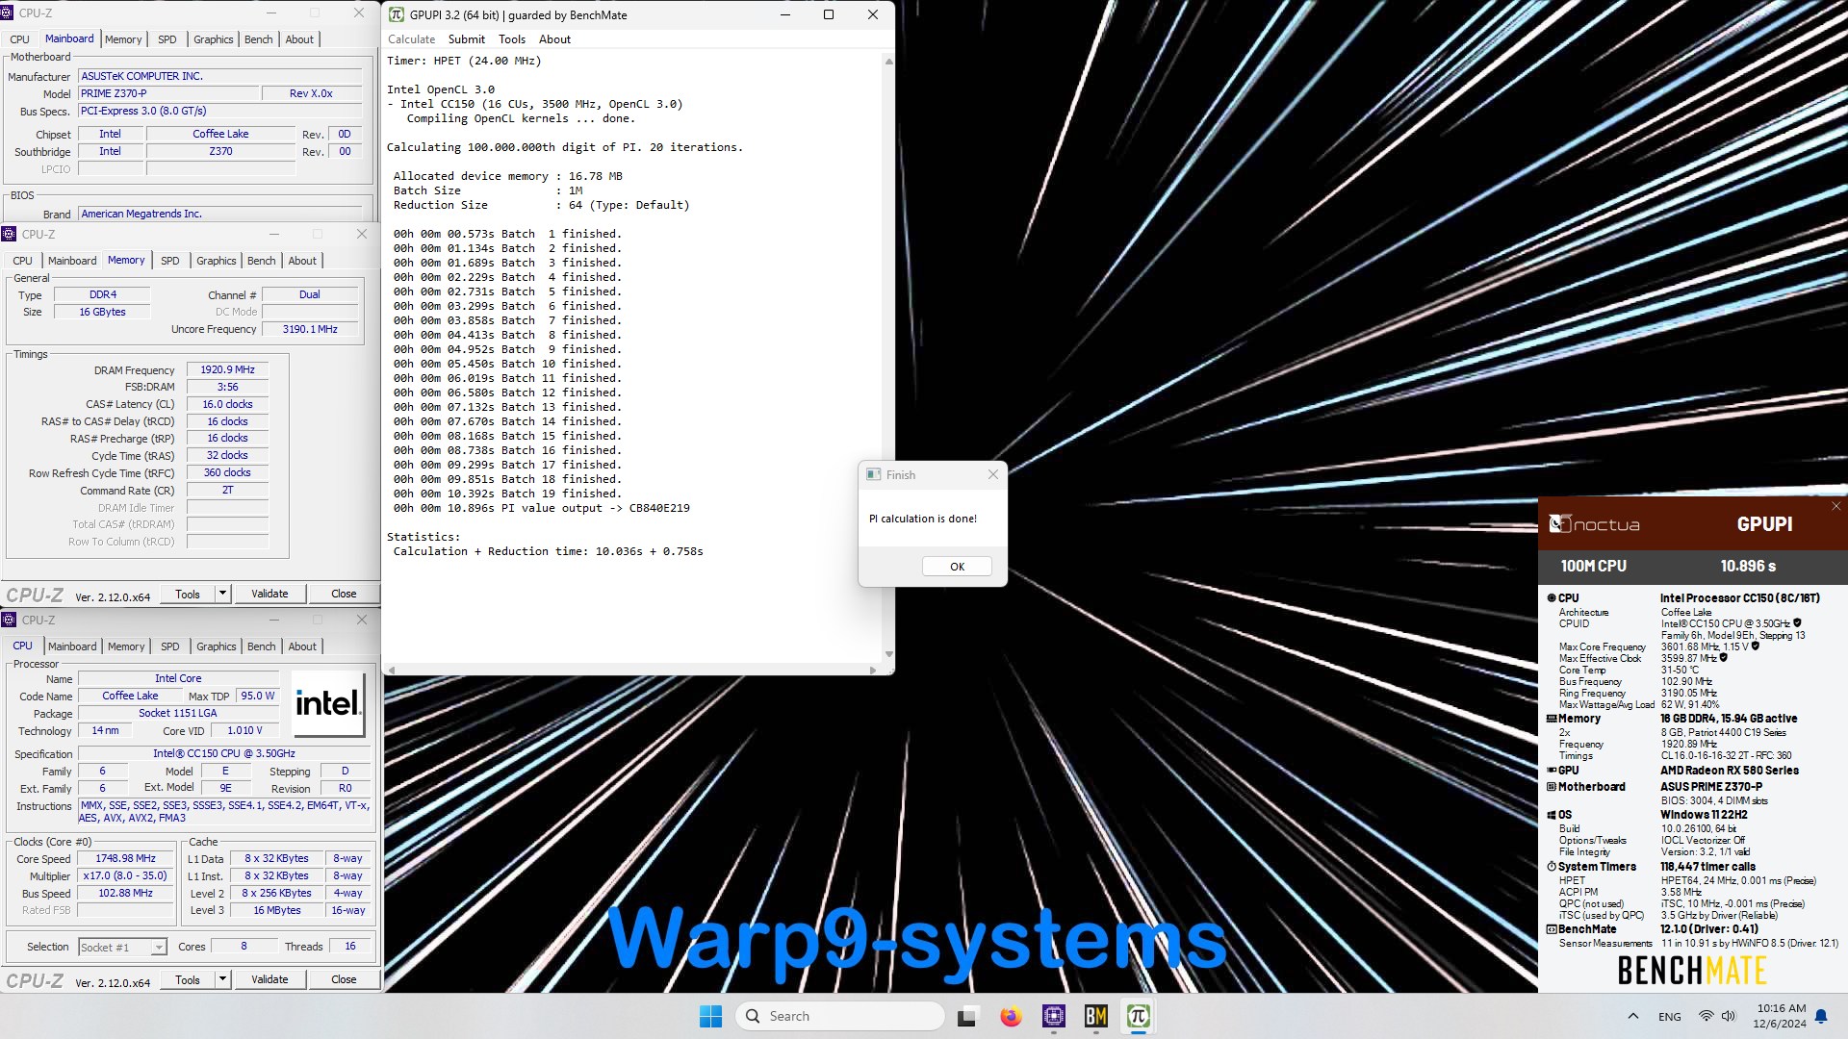Click GPUPI horizontal scrollbar right arrow

point(873,670)
